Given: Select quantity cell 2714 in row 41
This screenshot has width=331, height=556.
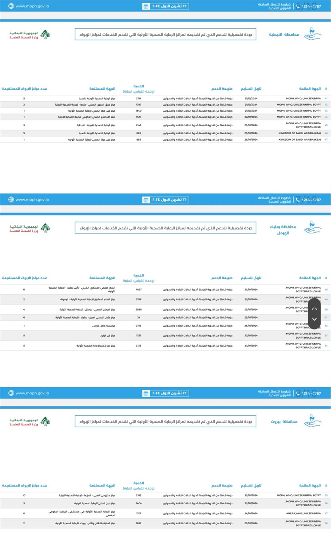Looking at the screenshot, I should coord(139,98).
